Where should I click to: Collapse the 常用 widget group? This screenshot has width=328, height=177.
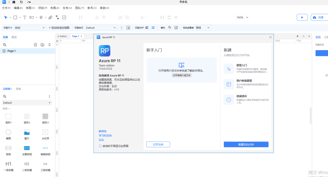[6, 109]
